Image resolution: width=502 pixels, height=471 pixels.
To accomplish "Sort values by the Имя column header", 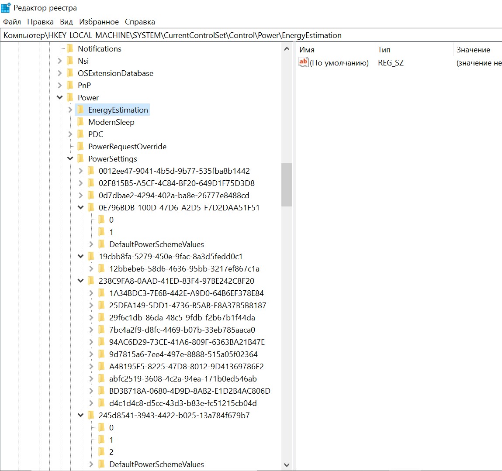I will click(336, 50).
